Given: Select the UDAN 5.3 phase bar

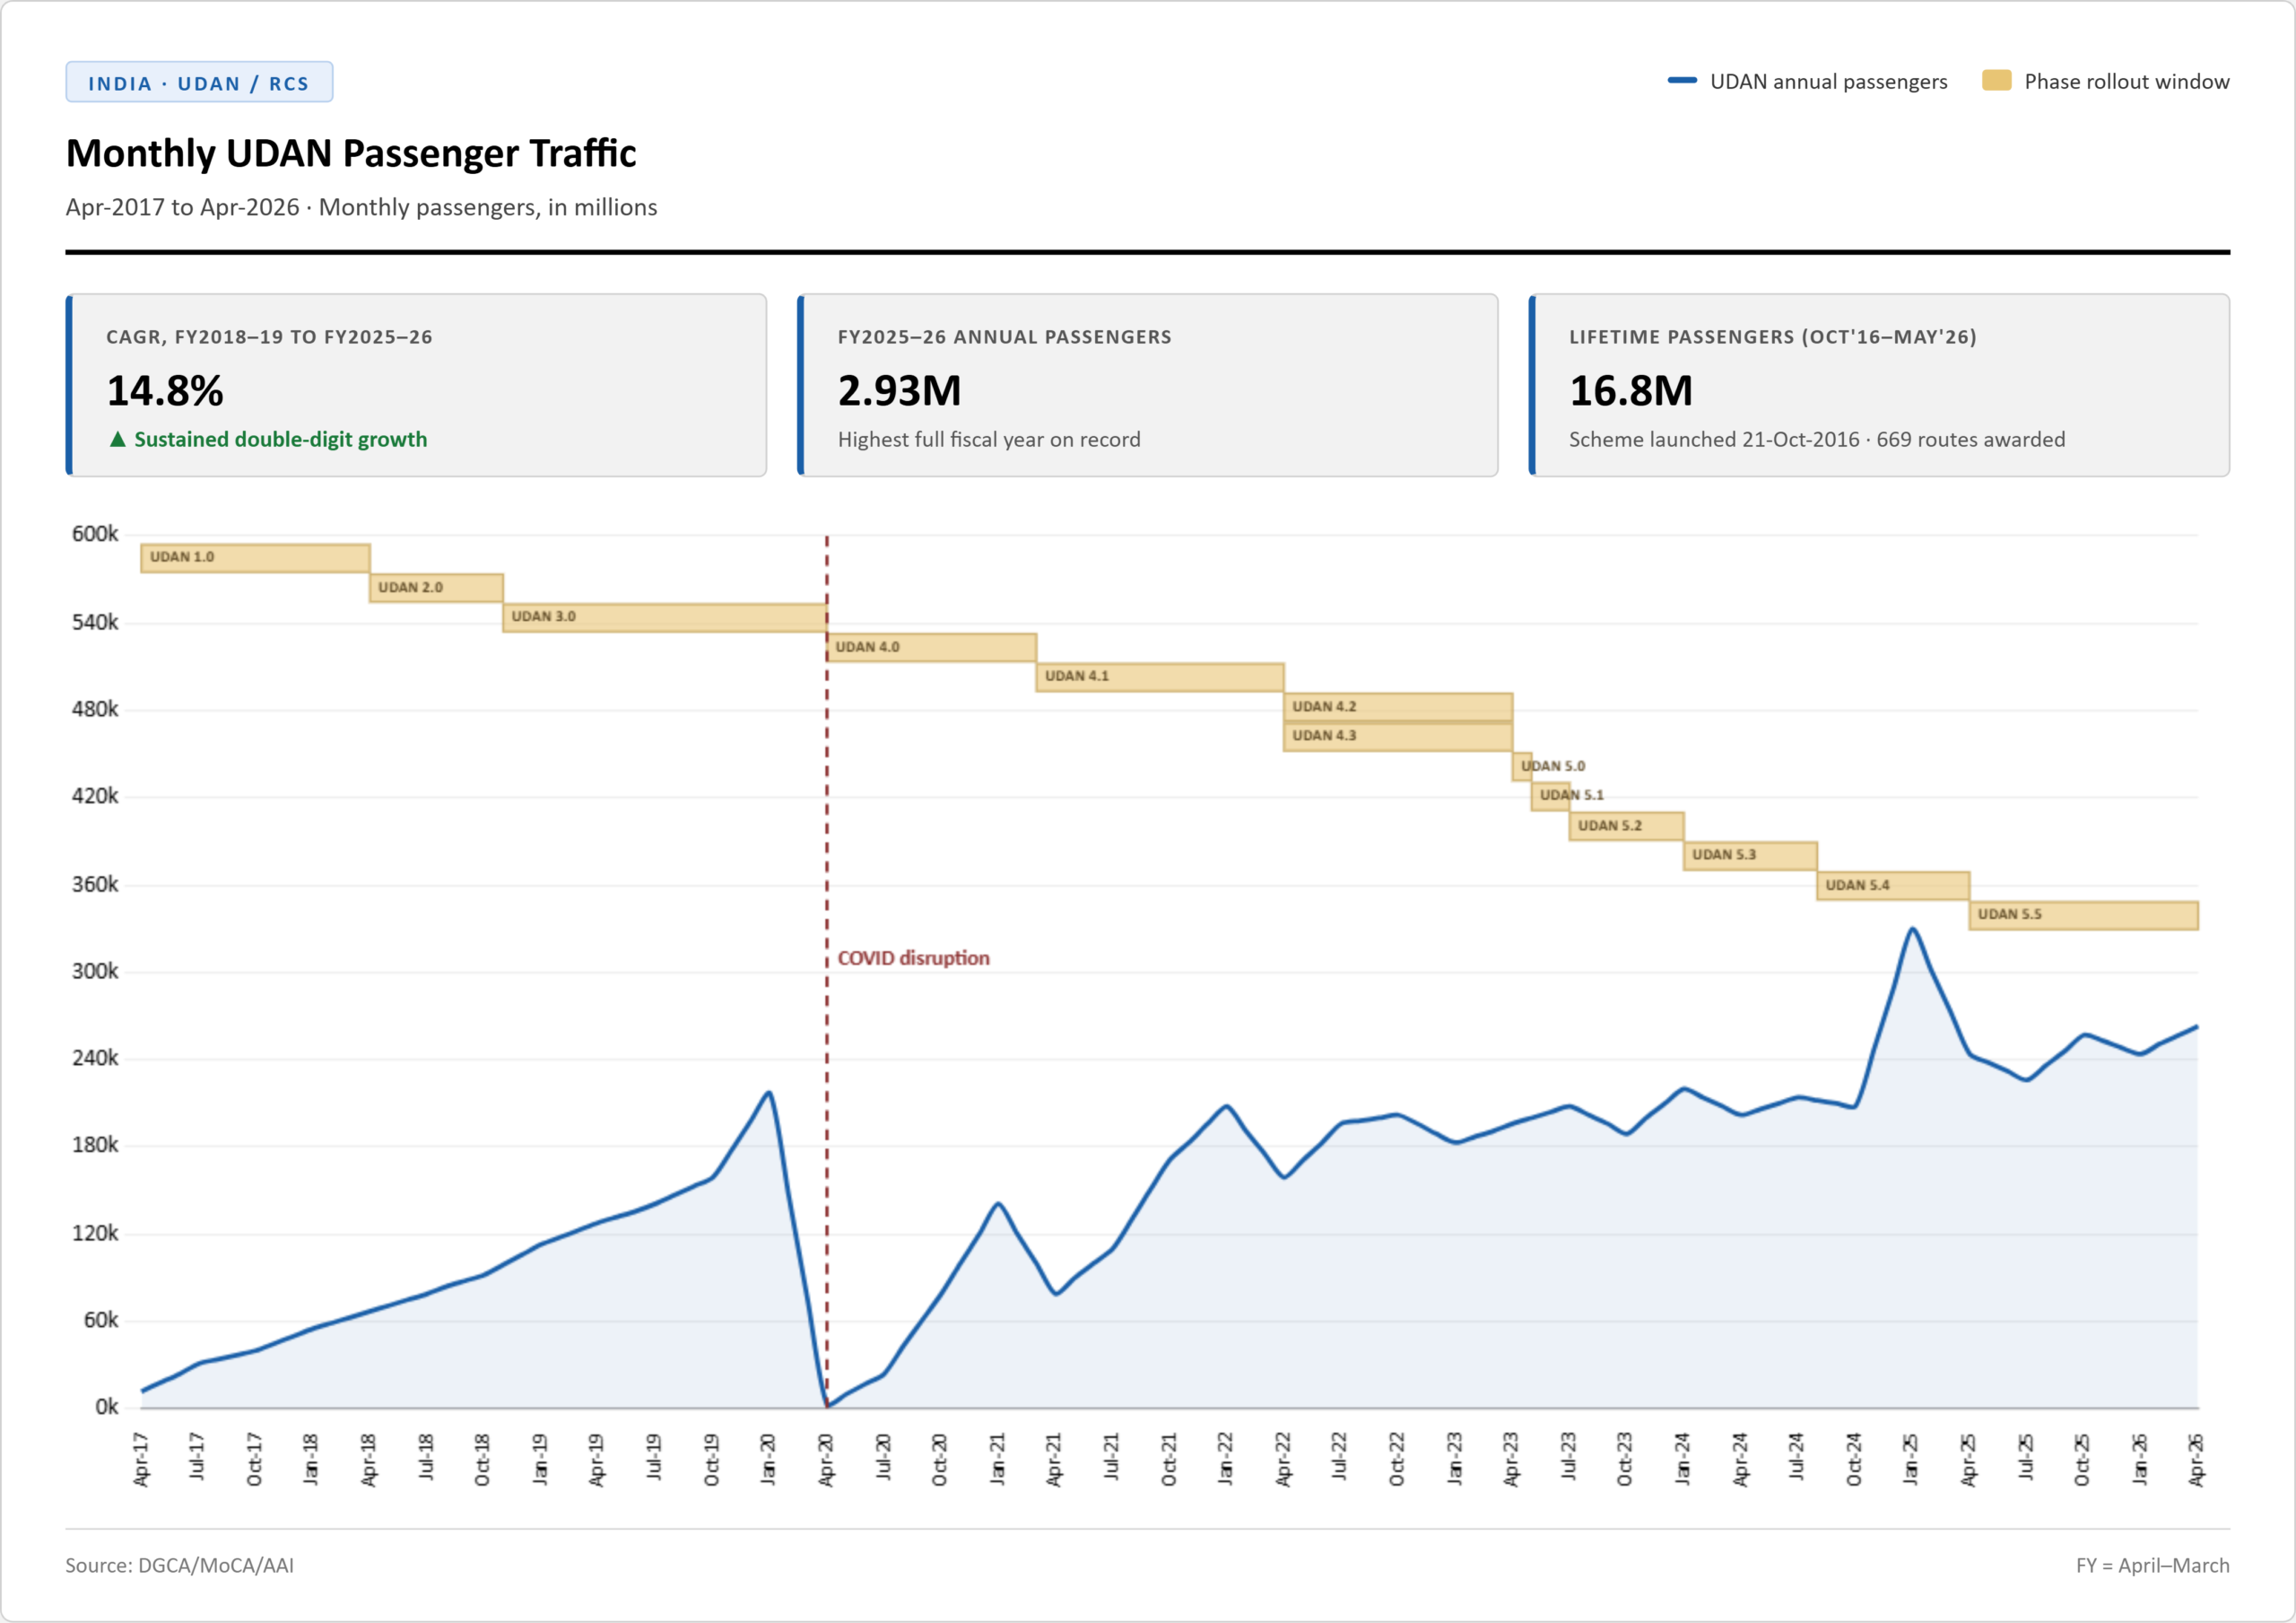Looking at the screenshot, I should click(1750, 856).
